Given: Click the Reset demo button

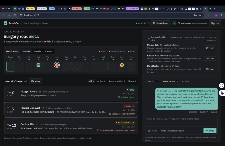Looking at the screenshot, I should click(x=161, y=23).
